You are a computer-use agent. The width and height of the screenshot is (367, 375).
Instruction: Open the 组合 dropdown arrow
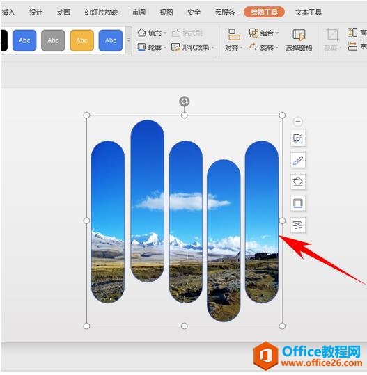click(x=277, y=33)
